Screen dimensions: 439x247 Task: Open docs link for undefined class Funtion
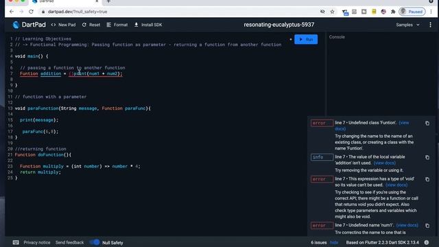click(404, 123)
